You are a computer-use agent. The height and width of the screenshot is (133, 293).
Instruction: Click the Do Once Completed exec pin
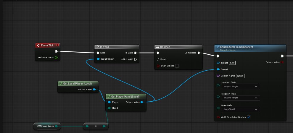pos(199,53)
